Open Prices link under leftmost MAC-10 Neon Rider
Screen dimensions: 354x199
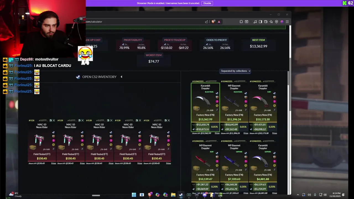pyautogui.click(x=54, y=163)
